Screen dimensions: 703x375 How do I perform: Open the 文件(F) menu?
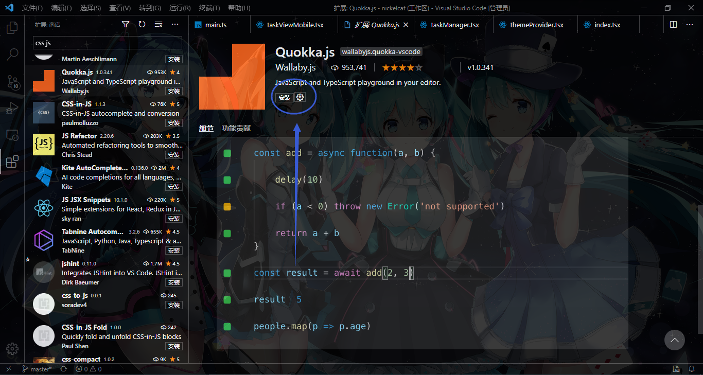(x=32, y=8)
